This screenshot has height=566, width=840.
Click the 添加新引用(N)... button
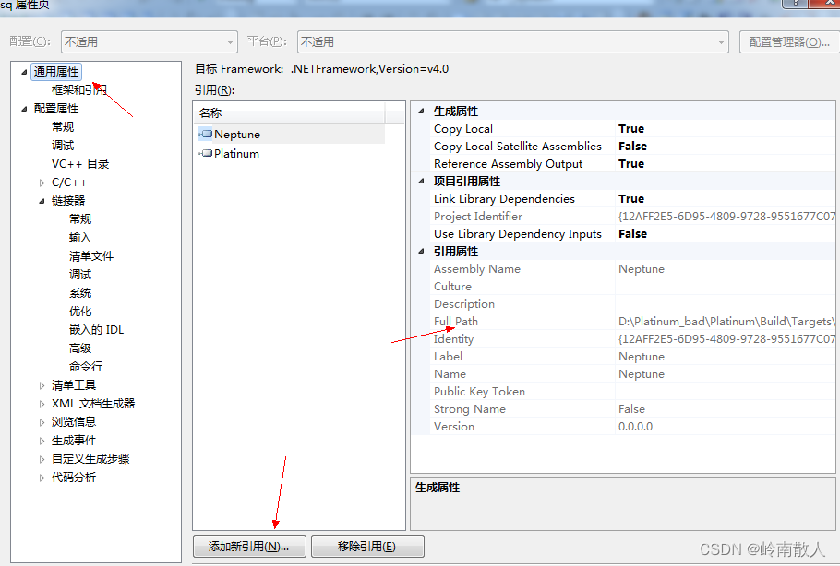(x=249, y=546)
